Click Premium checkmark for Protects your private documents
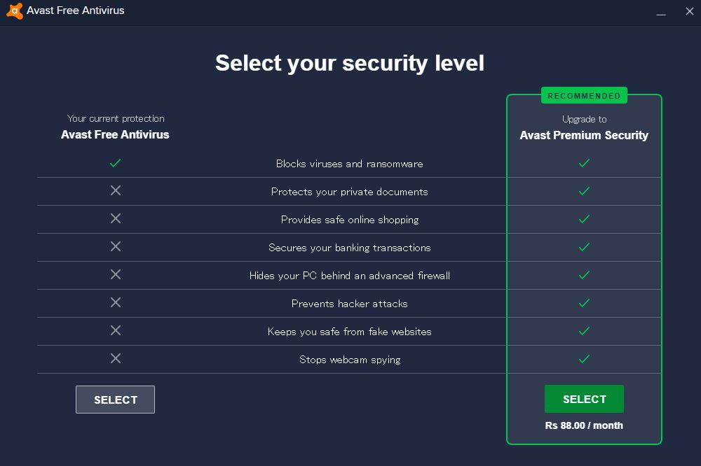This screenshot has width=701, height=466. click(584, 191)
